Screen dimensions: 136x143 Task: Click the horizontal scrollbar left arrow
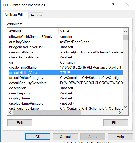coord(10,113)
